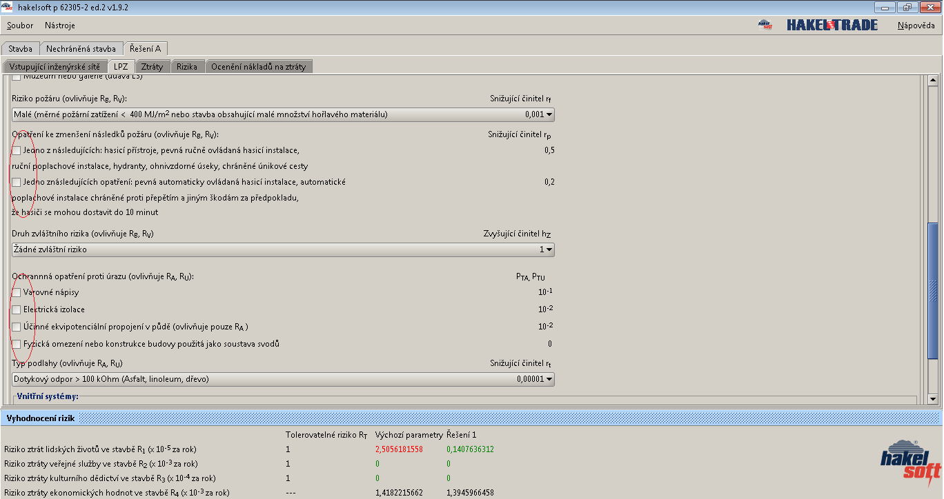Open the Druh zvláštního rizika dropdown
Image resolution: width=944 pixels, height=499 pixels.
click(x=283, y=250)
